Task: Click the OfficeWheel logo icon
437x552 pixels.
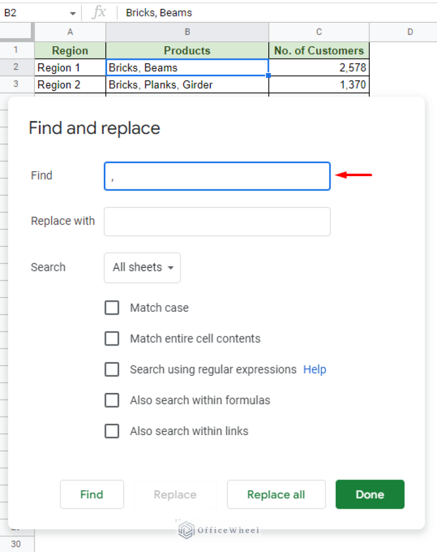Action: [185, 530]
